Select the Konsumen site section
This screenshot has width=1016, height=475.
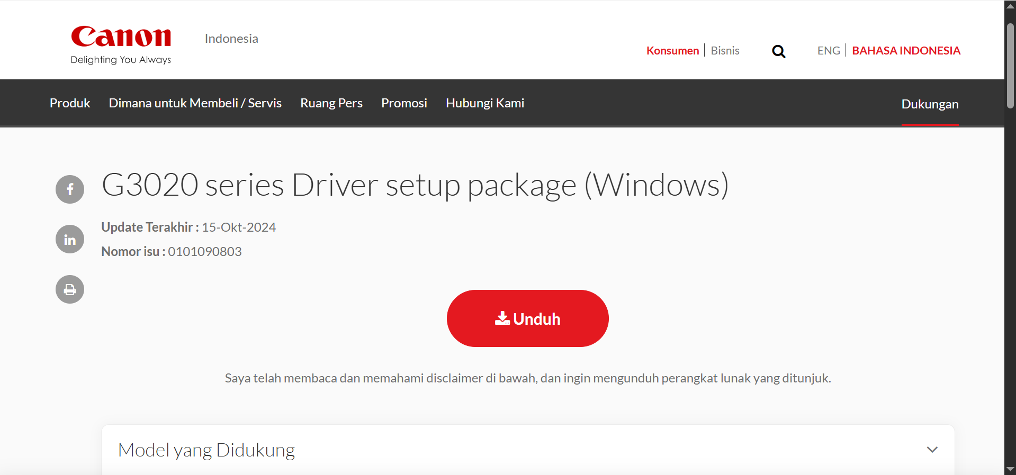click(672, 51)
